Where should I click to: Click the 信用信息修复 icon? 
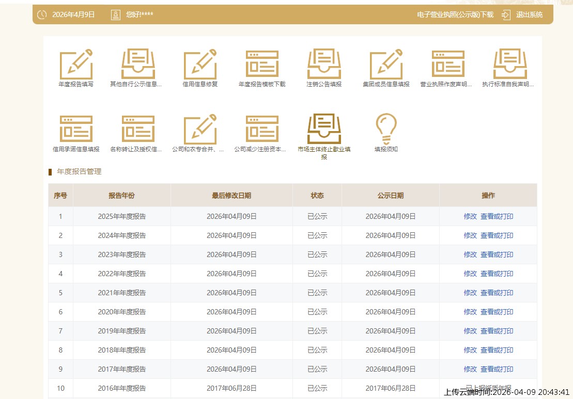200,65
